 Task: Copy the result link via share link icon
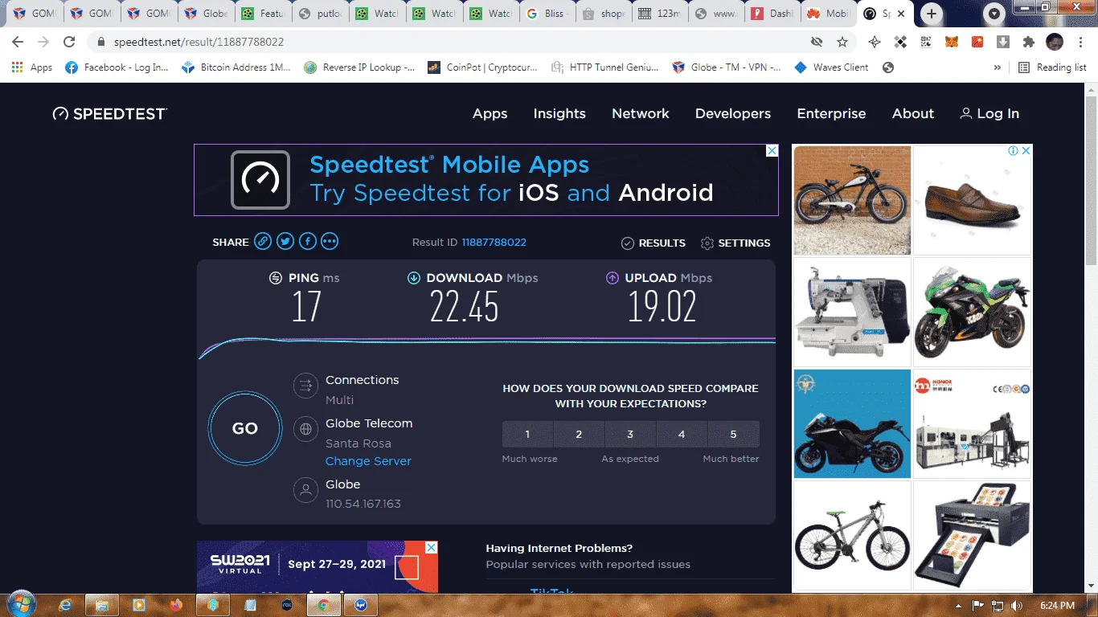(x=263, y=241)
